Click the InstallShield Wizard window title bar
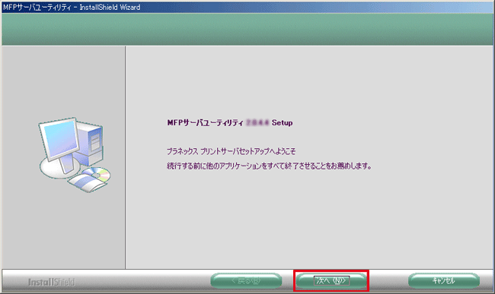The image size is (495, 294). (247, 7)
